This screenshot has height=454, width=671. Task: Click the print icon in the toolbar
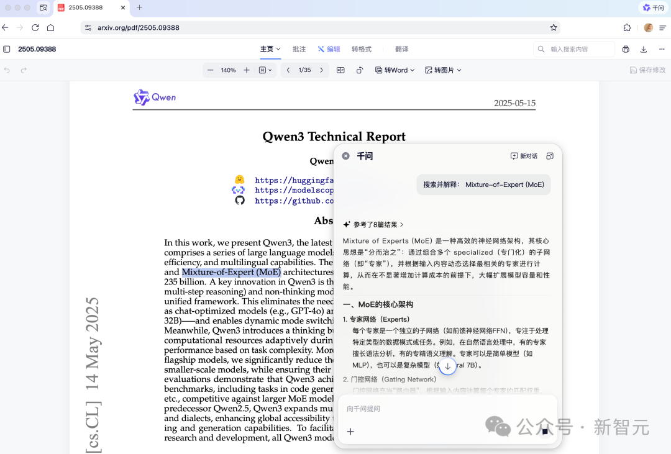[625, 48]
